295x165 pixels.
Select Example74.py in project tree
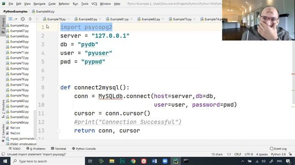coord(19,68)
